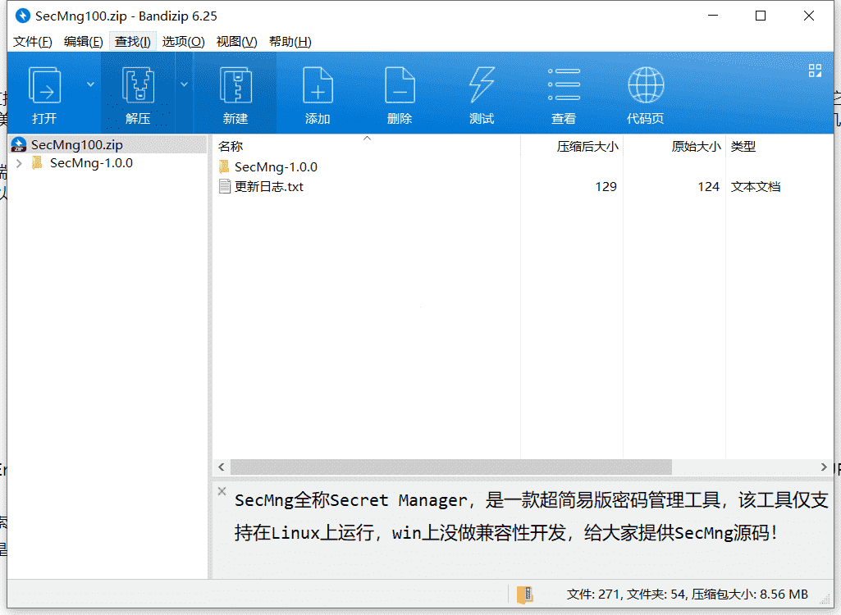Select SecMng100.zip in the tree pane
Screen dimensions: 841x615
pyautogui.click(x=76, y=145)
